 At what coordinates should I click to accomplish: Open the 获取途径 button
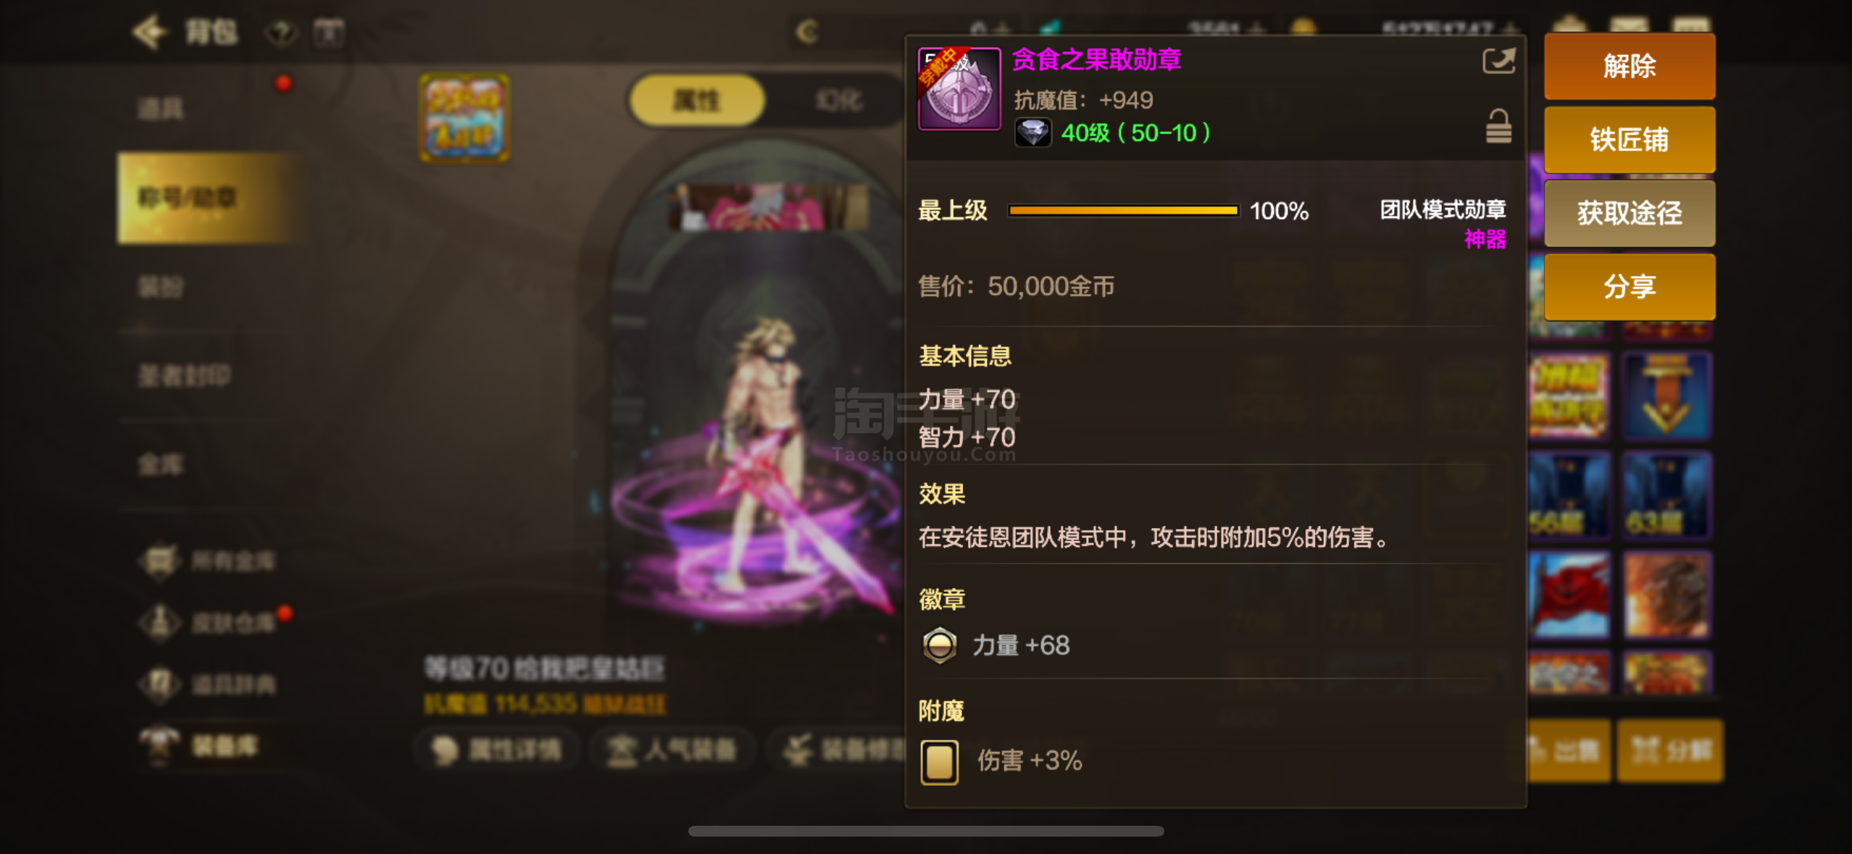pos(1630,214)
